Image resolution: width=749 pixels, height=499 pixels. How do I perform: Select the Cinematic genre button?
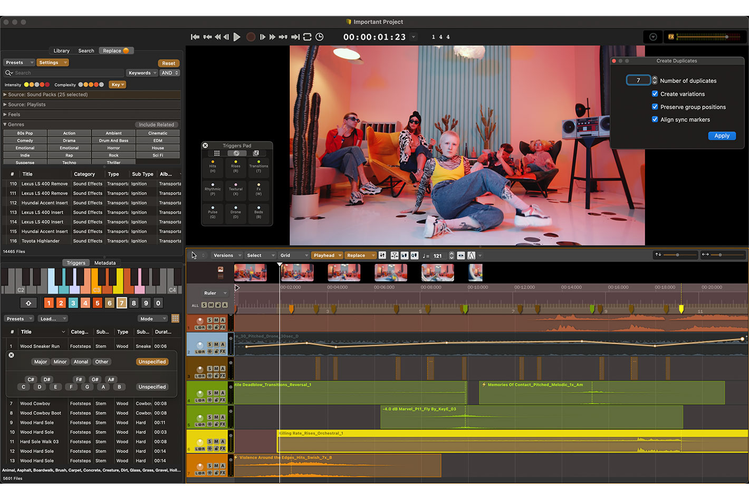[158, 133]
